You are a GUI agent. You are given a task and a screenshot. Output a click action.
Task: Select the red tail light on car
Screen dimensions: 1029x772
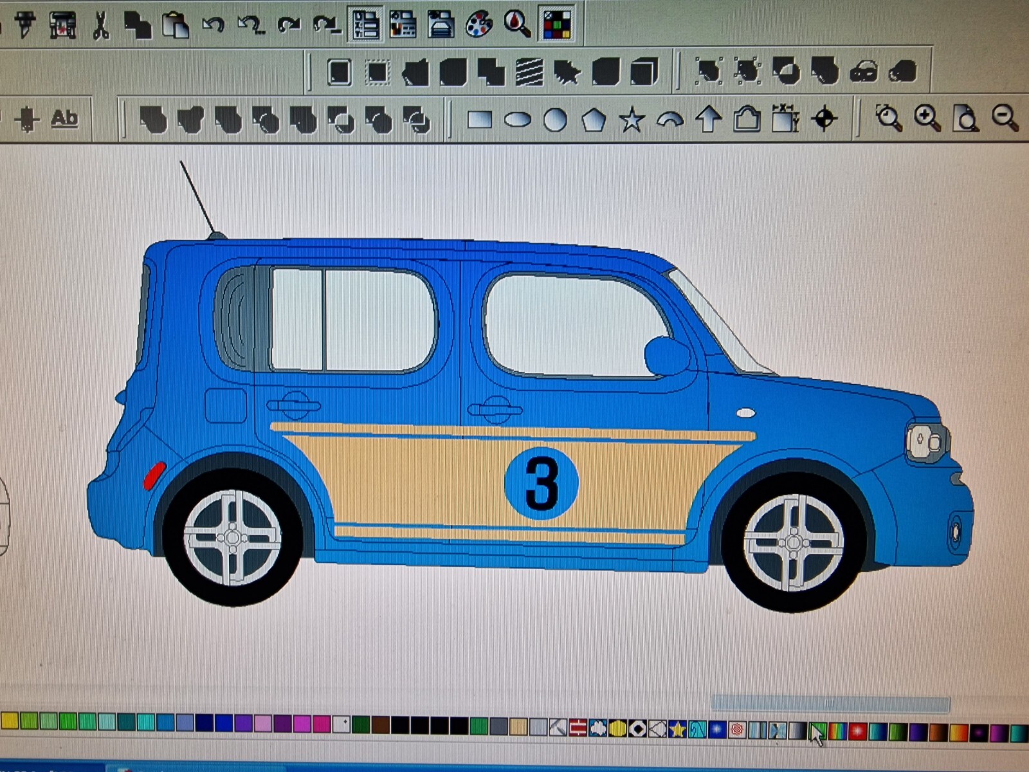coord(154,476)
